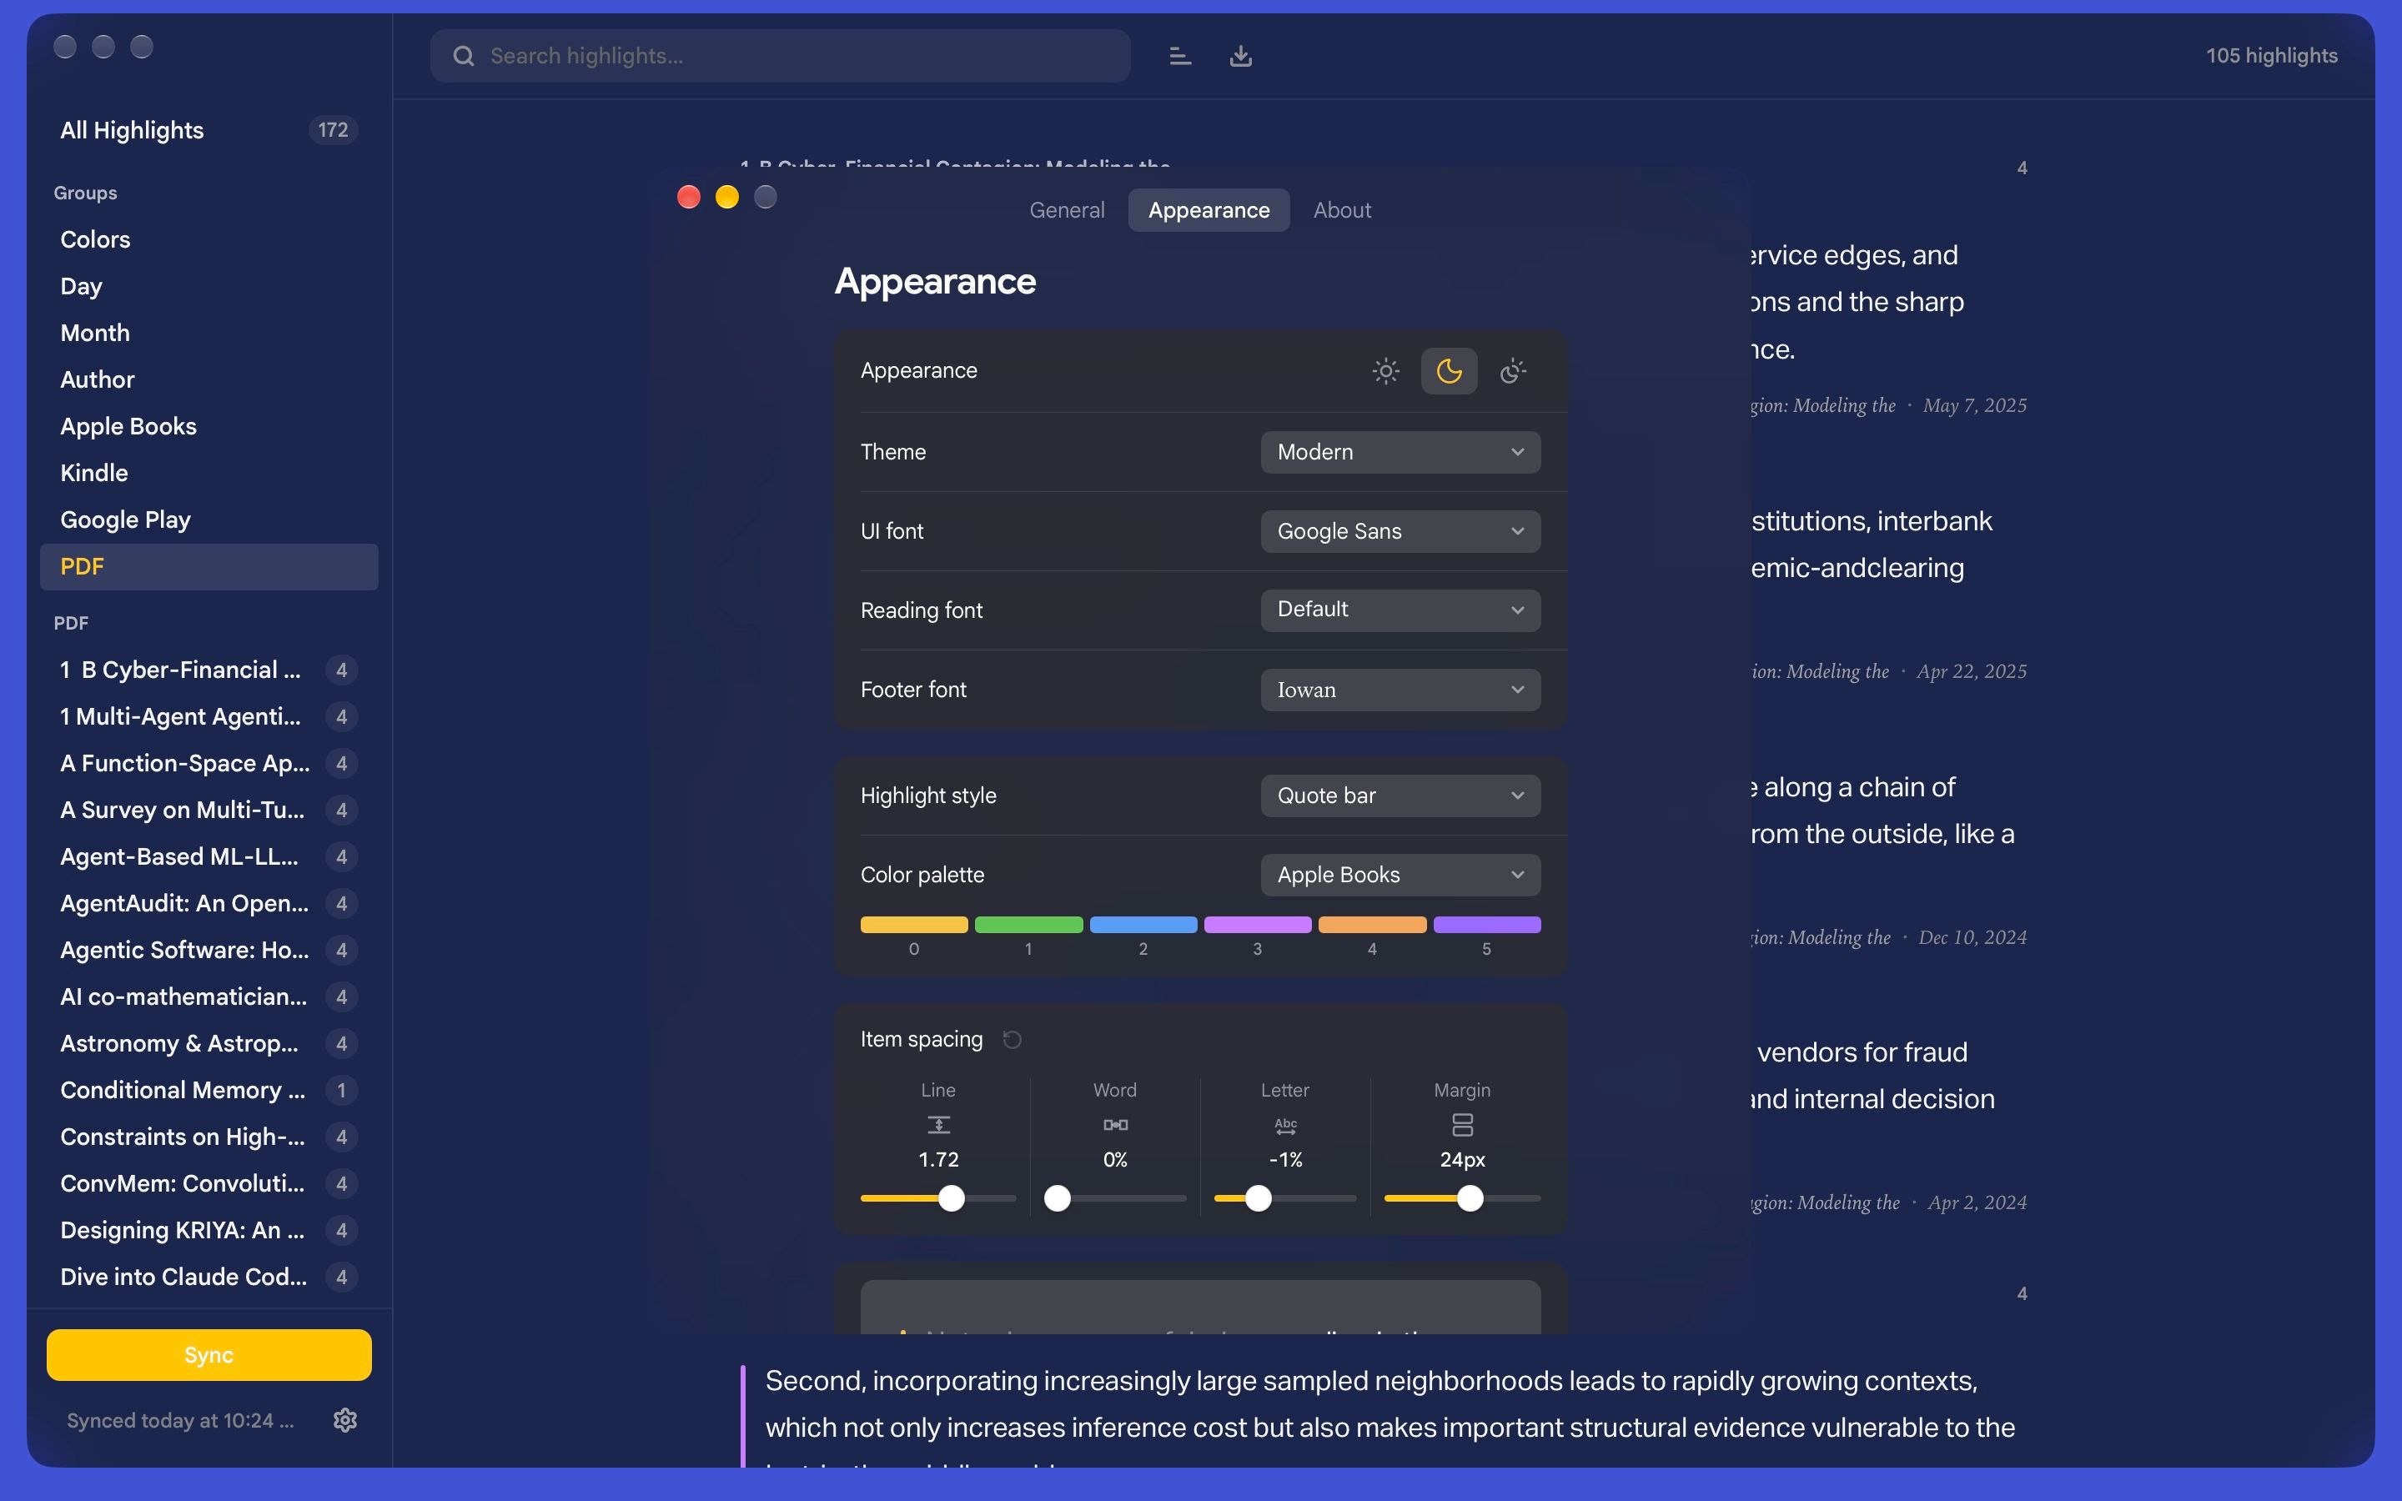Open the UI font dropdown
This screenshot has width=2402, height=1501.
click(x=1400, y=531)
